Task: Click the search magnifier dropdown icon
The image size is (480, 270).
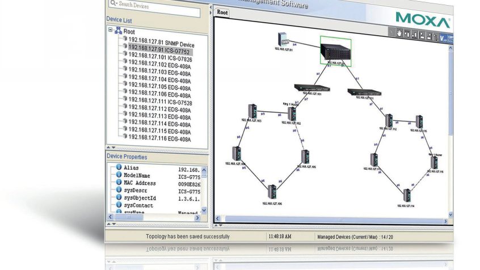Action: pyautogui.click(x=113, y=3)
